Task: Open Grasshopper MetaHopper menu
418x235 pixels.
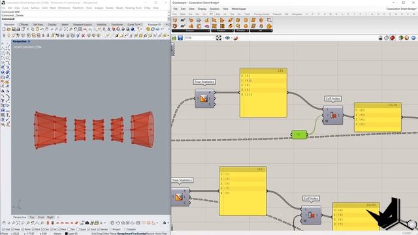Action: coord(239,8)
